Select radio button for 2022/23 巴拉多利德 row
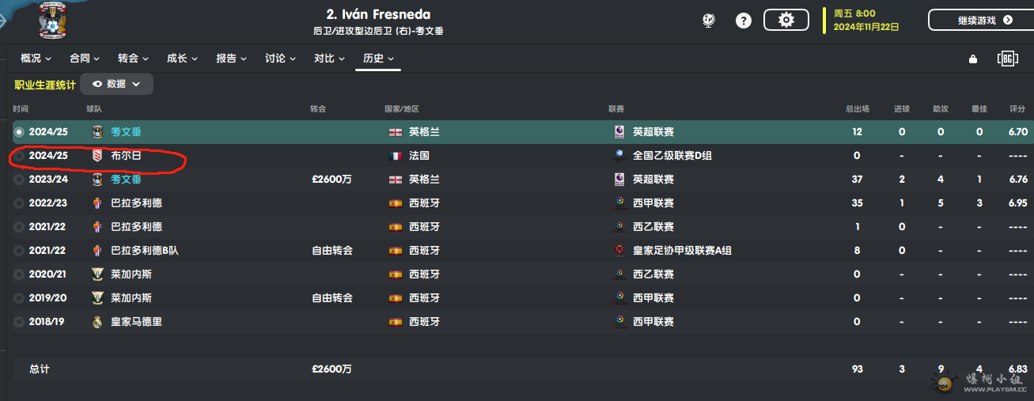 (19, 203)
